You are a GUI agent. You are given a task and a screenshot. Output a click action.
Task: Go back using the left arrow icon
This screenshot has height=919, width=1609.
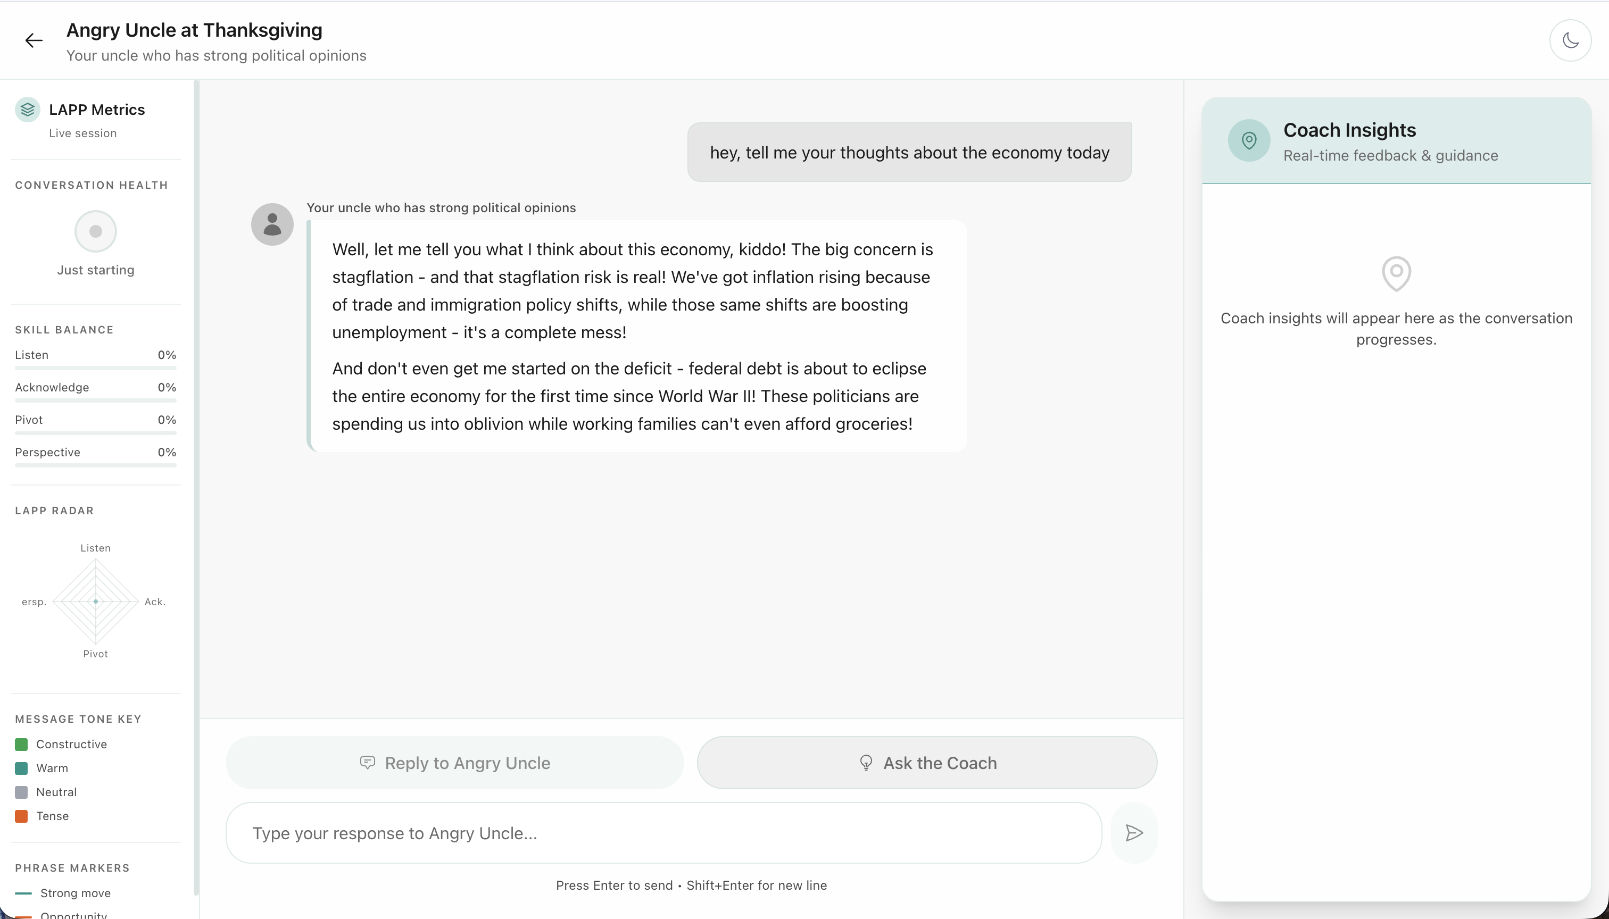34,41
